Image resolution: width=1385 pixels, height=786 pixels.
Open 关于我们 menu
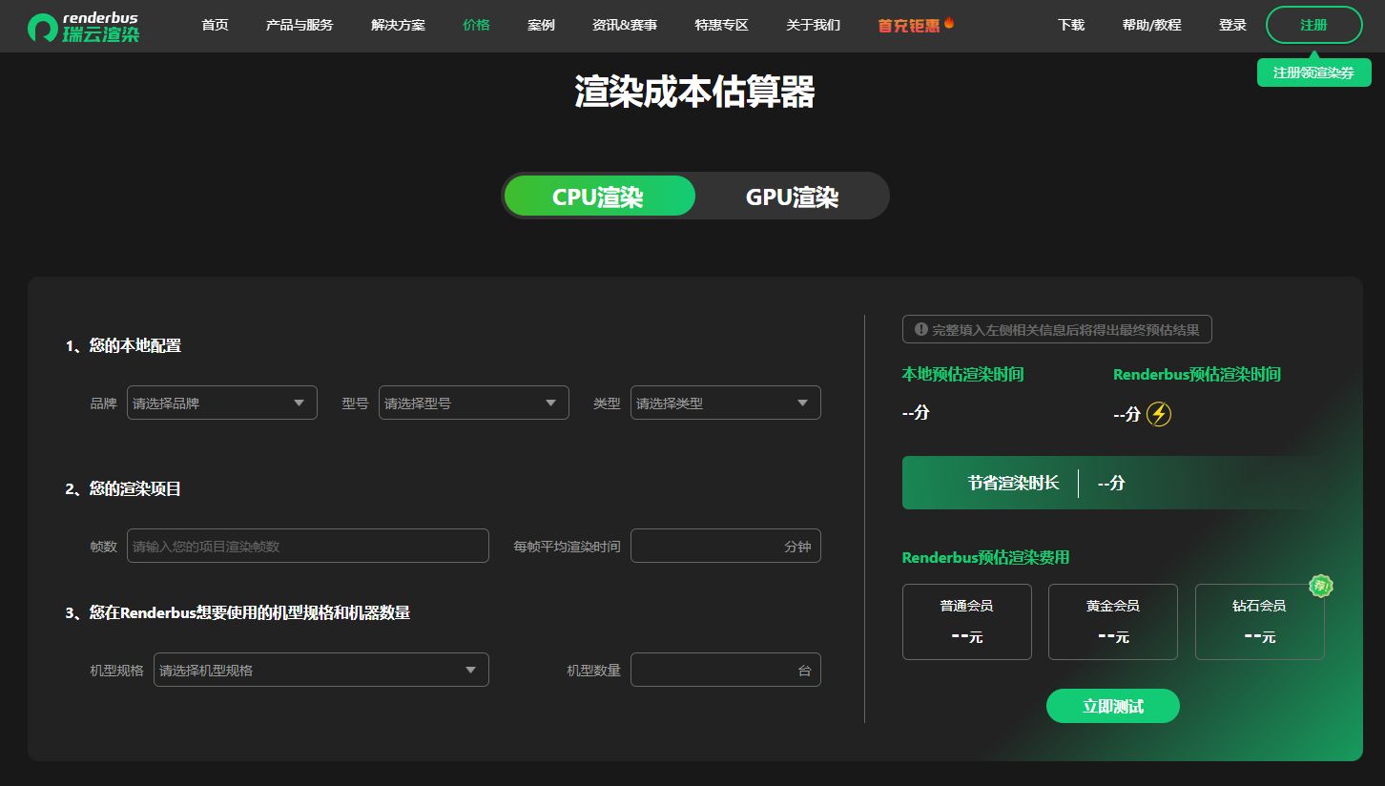click(x=814, y=25)
